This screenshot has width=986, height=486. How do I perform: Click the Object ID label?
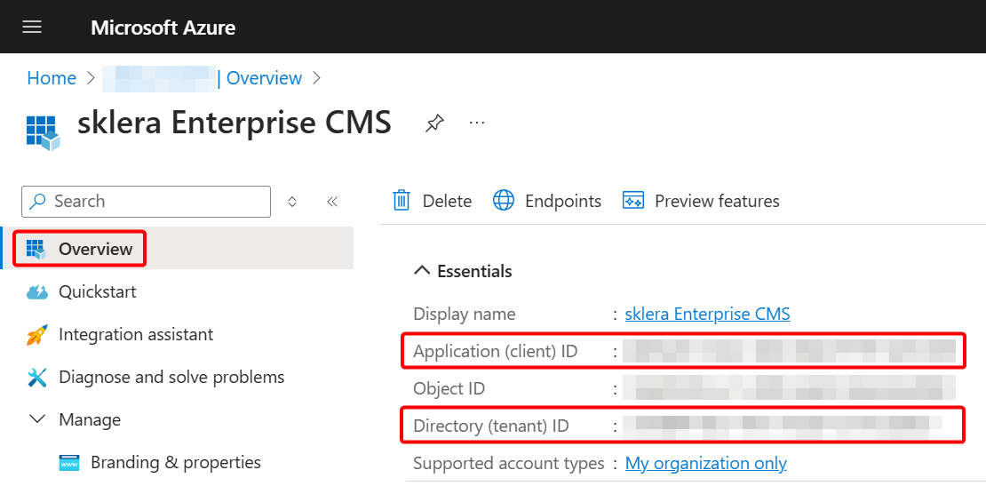tap(449, 388)
